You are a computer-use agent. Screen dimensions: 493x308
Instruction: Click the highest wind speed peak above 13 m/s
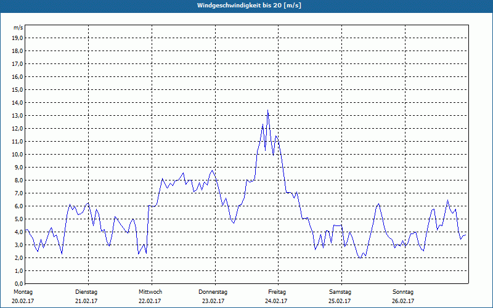(267, 110)
